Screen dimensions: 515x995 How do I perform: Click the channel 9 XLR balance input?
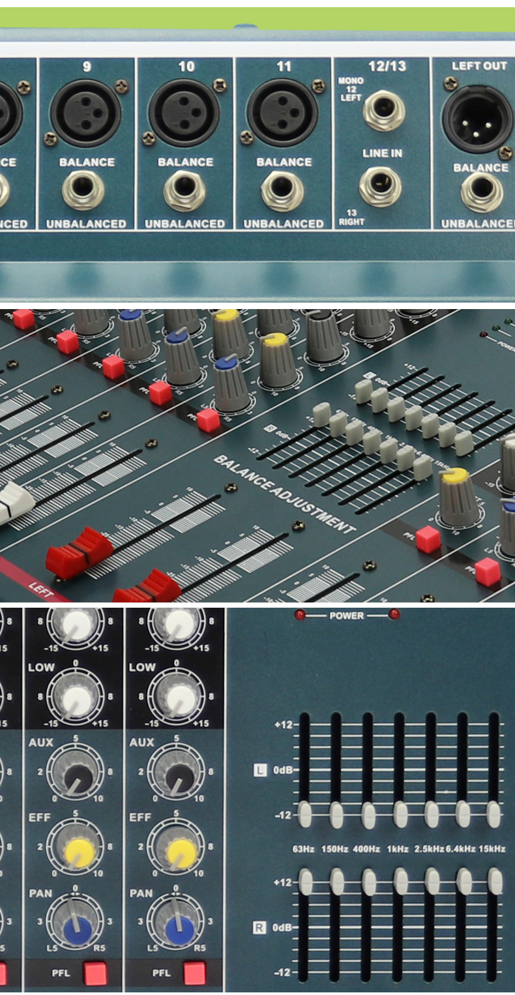[x=85, y=113]
